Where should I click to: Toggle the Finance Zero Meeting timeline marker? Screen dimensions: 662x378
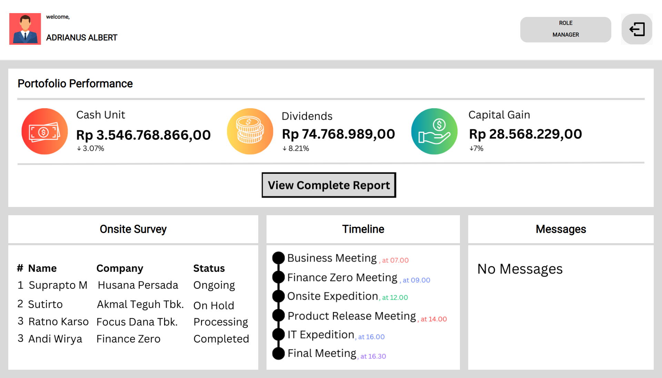click(x=278, y=277)
